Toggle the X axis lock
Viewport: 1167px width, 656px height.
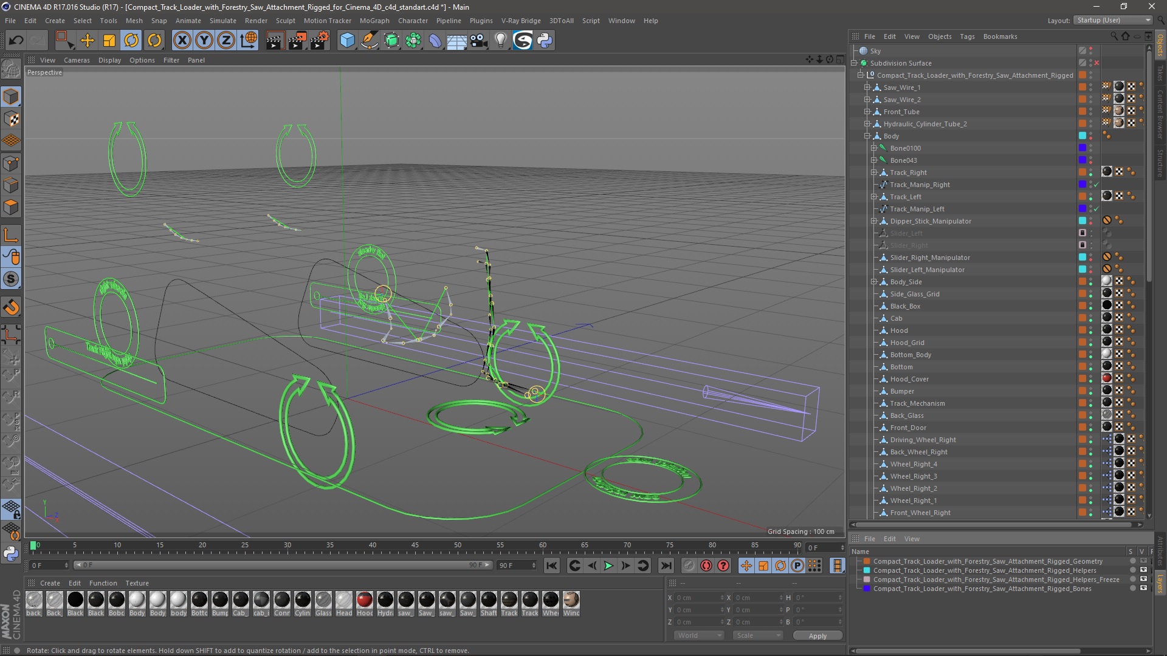click(x=182, y=41)
